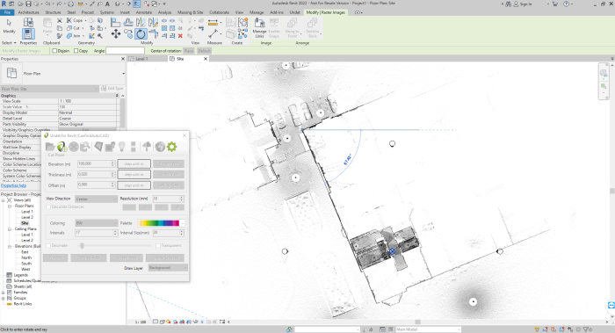
Task: Toggle the Decimate checkbox in Undet
Action: point(48,245)
